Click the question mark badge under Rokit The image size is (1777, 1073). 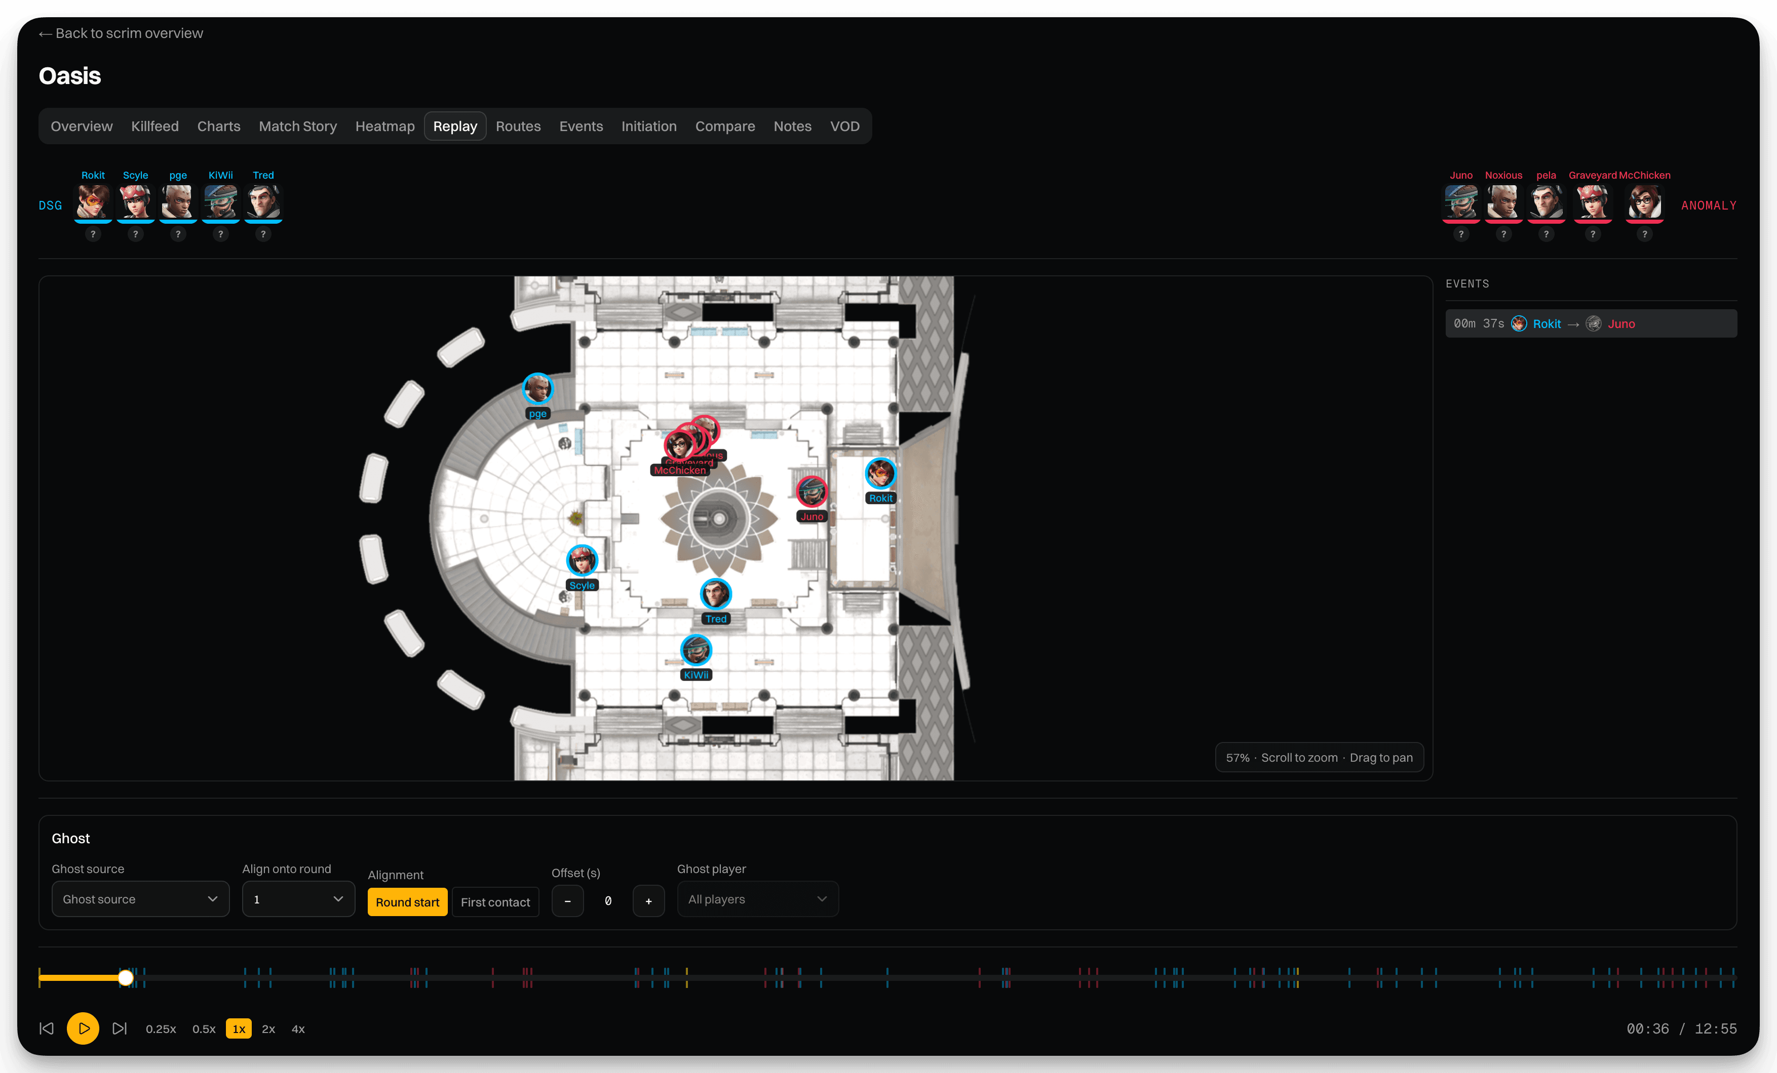[93, 234]
